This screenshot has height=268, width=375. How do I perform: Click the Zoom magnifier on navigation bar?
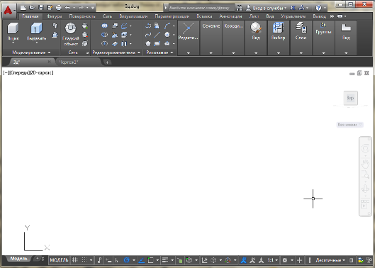[x=365, y=175]
